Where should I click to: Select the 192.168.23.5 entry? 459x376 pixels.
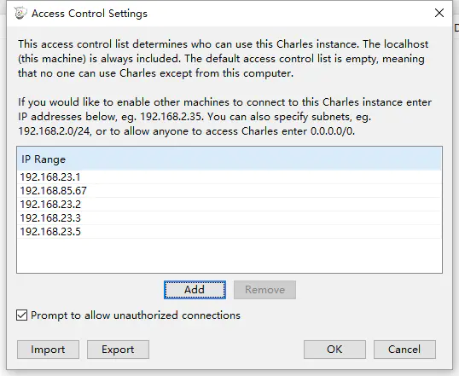click(x=229, y=232)
